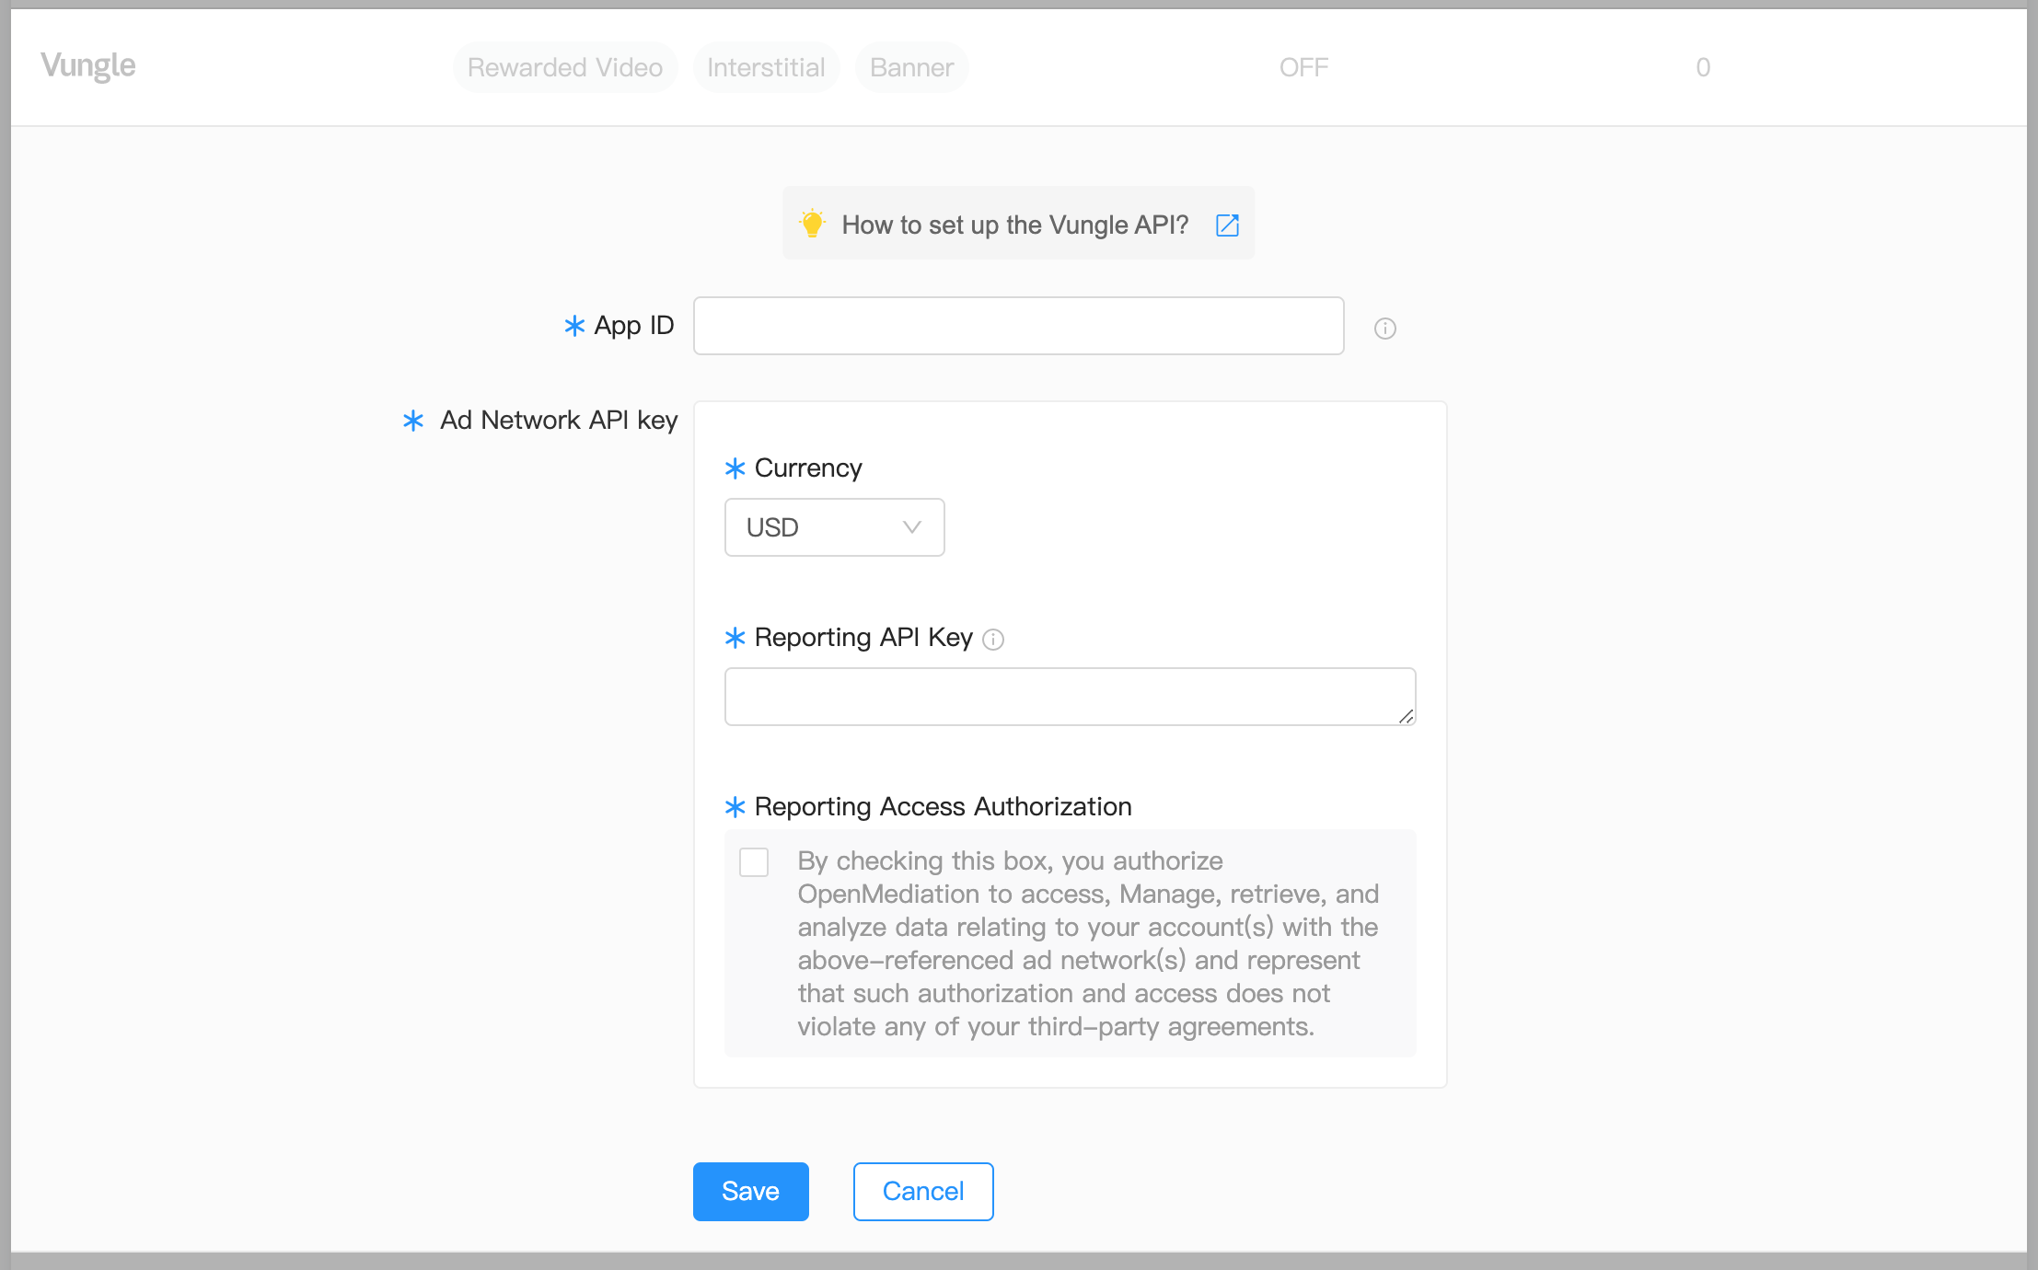
Task: Click the Cancel button
Action: 922,1191
